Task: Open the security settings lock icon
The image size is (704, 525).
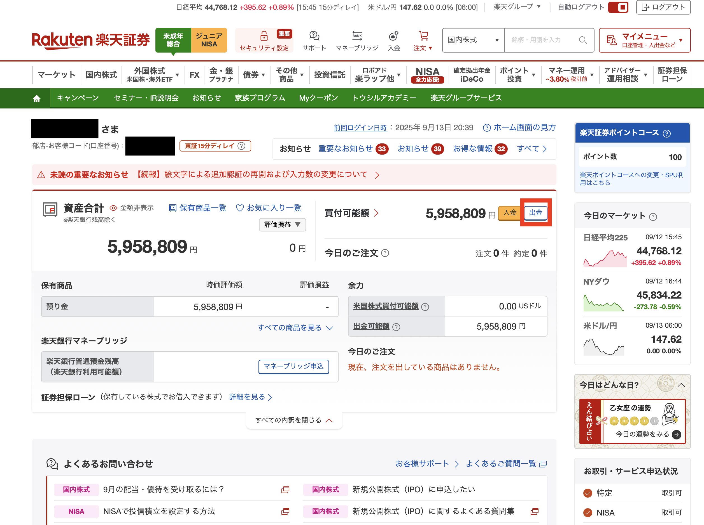Action: point(264,36)
